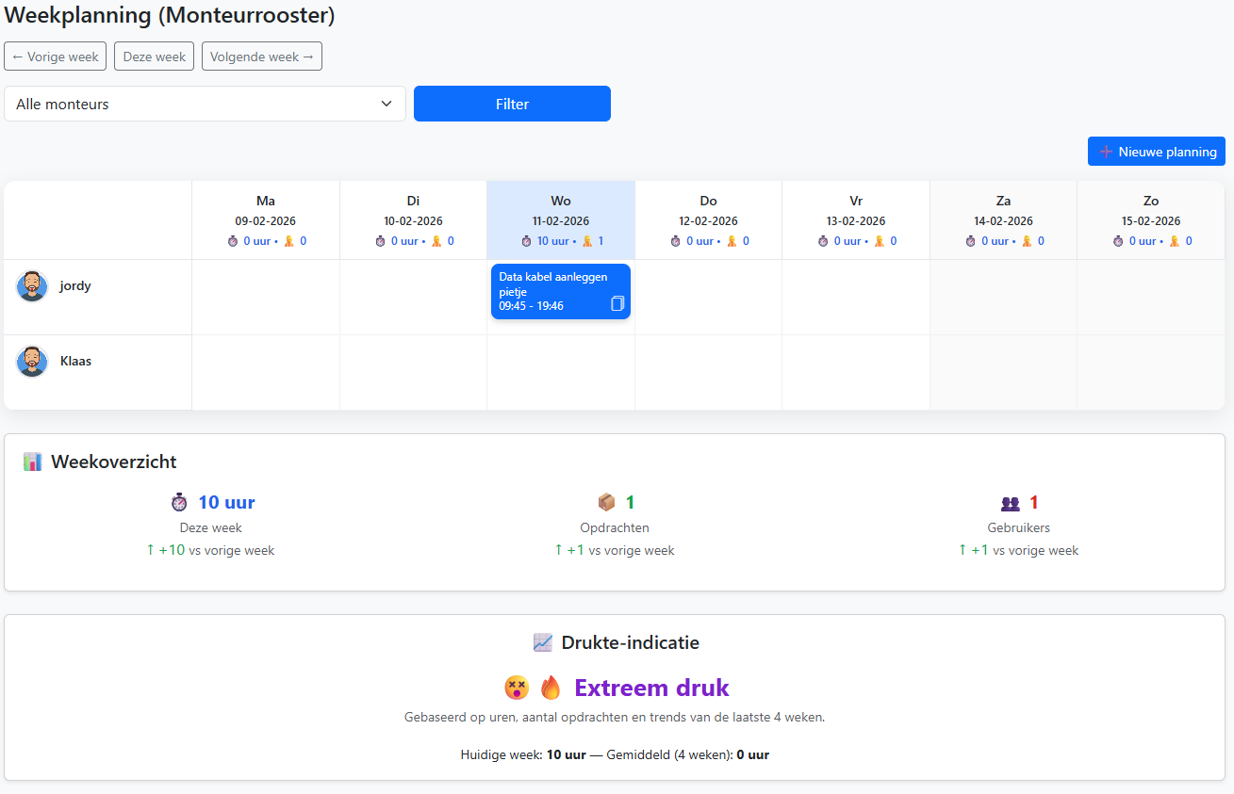Viewport: 1234px width, 794px height.
Task: Click the users icon above Gebruikers
Action: coord(1010,504)
